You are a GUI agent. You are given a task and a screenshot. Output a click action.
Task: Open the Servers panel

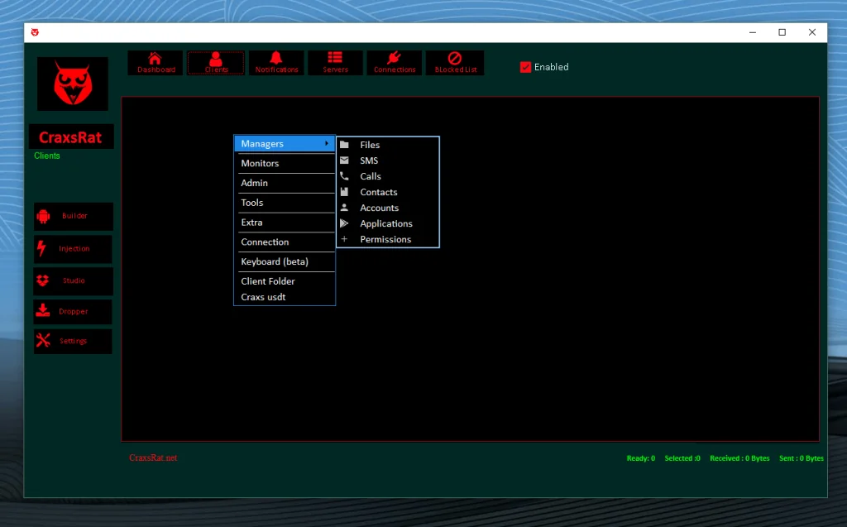(x=335, y=63)
